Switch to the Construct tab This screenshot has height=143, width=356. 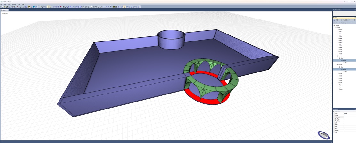tap(3, 10)
